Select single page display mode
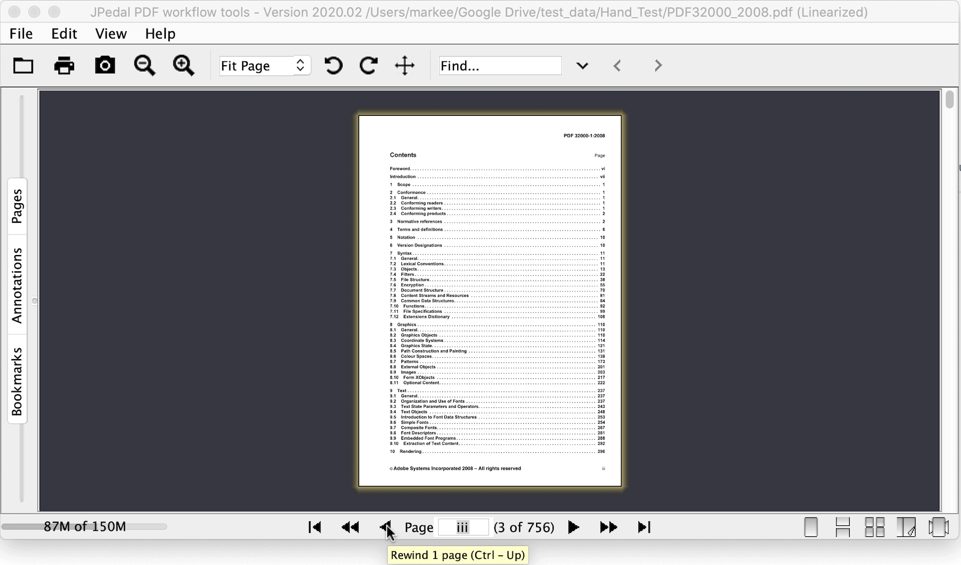Viewport: 961px width, 565px height. [811, 527]
